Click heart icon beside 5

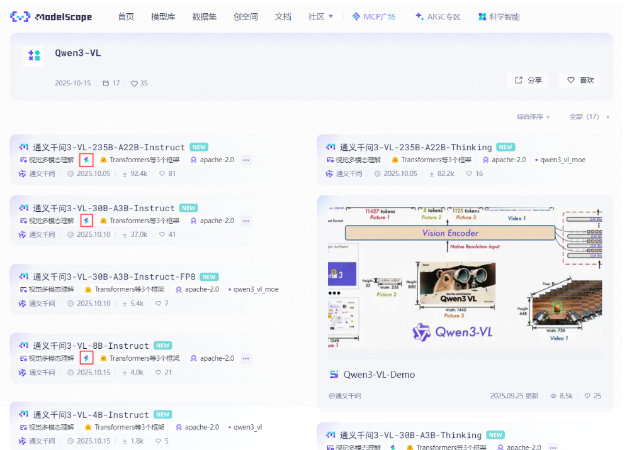coord(159,441)
